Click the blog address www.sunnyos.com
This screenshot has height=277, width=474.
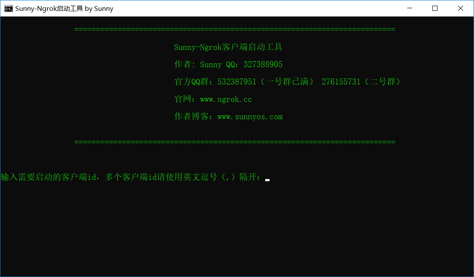point(250,117)
